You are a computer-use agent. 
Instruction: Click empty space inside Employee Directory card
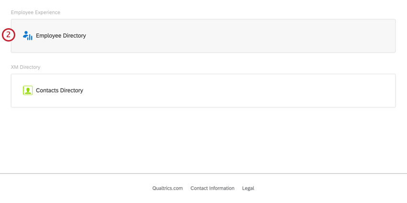(239, 36)
